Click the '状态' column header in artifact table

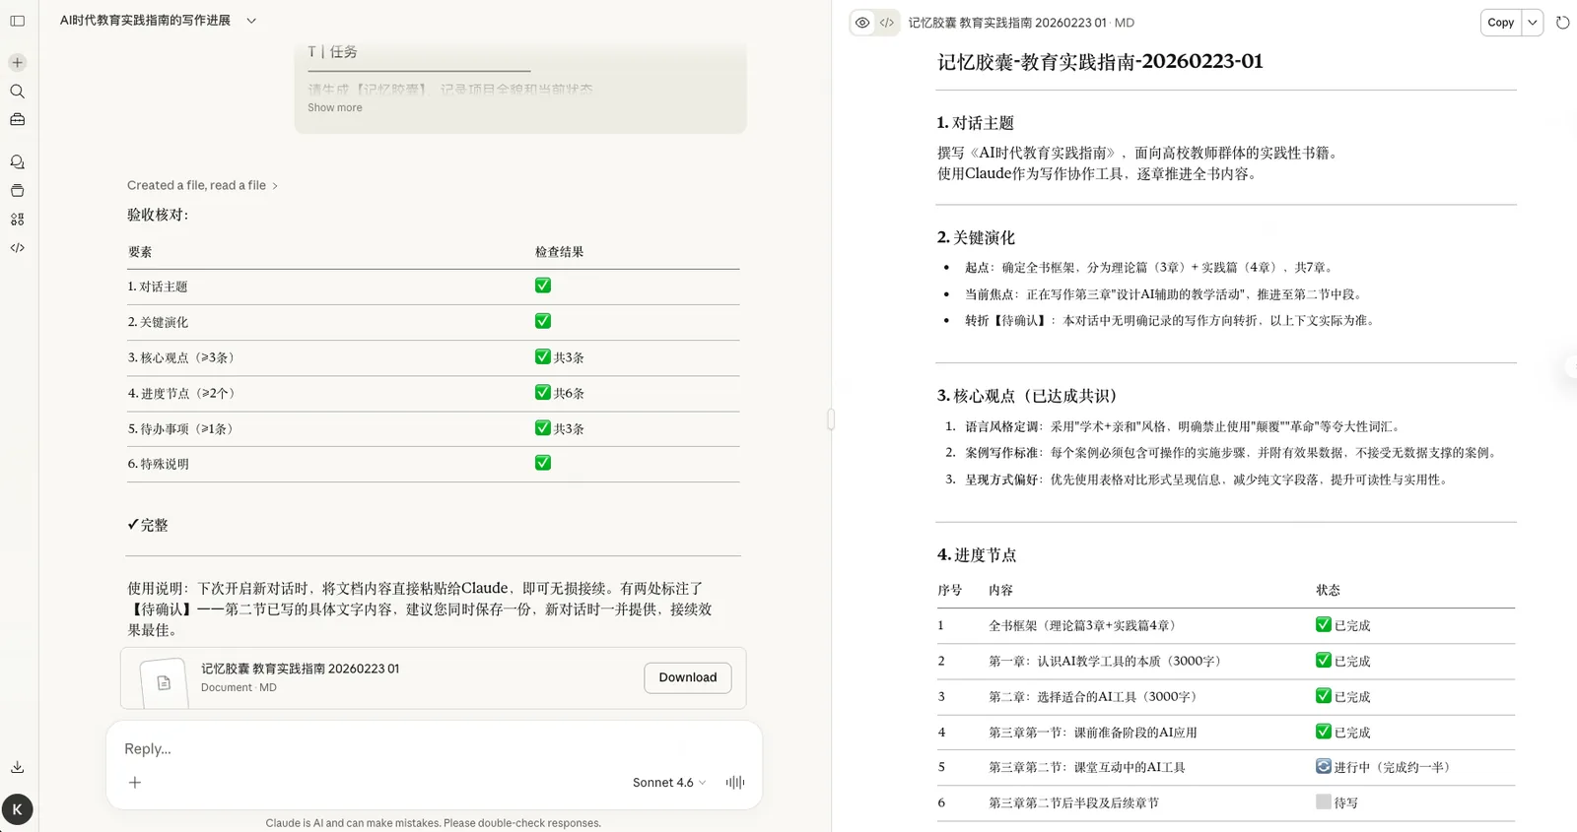pyautogui.click(x=1328, y=590)
